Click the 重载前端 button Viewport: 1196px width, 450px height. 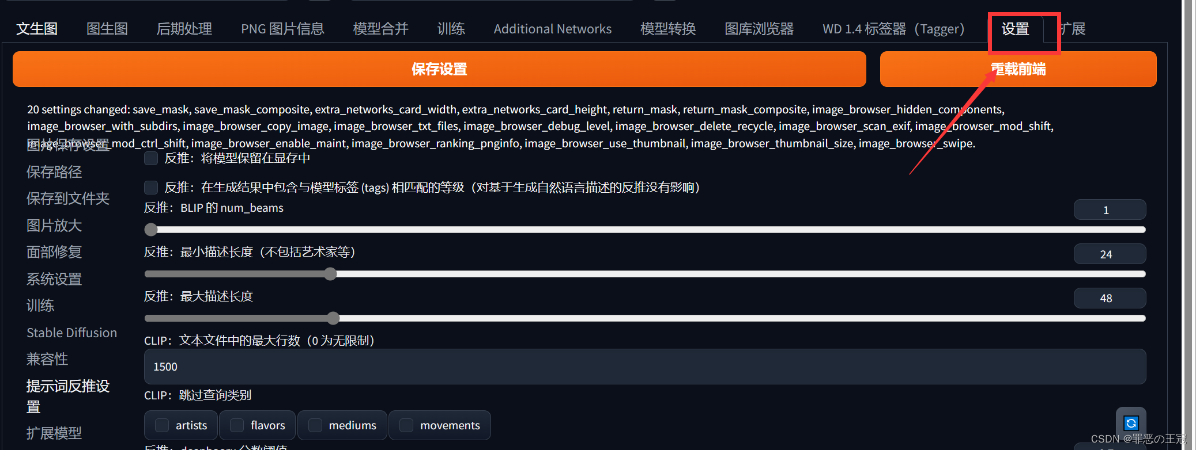coord(1018,69)
